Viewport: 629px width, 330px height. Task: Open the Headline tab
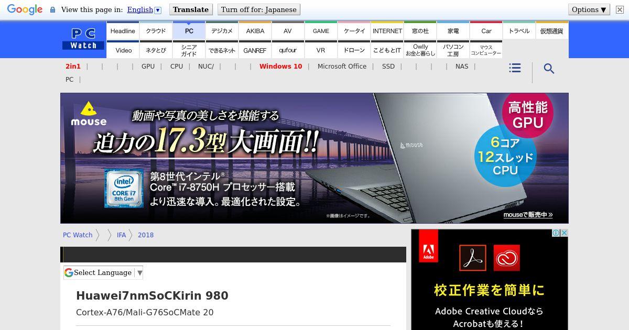(123, 31)
